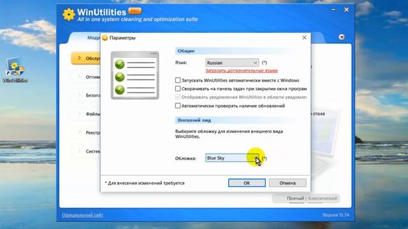Switch to Полный view mode
Image resolution: width=408 pixels, height=229 pixels.
coord(295,198)
